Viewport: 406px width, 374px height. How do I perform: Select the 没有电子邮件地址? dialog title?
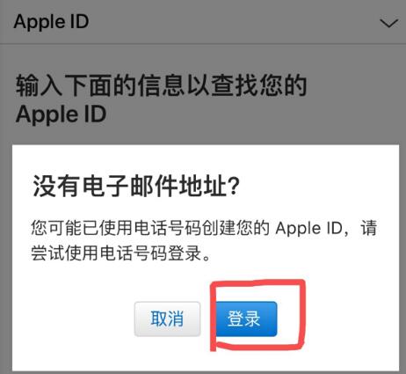click(x=136, y=186)
